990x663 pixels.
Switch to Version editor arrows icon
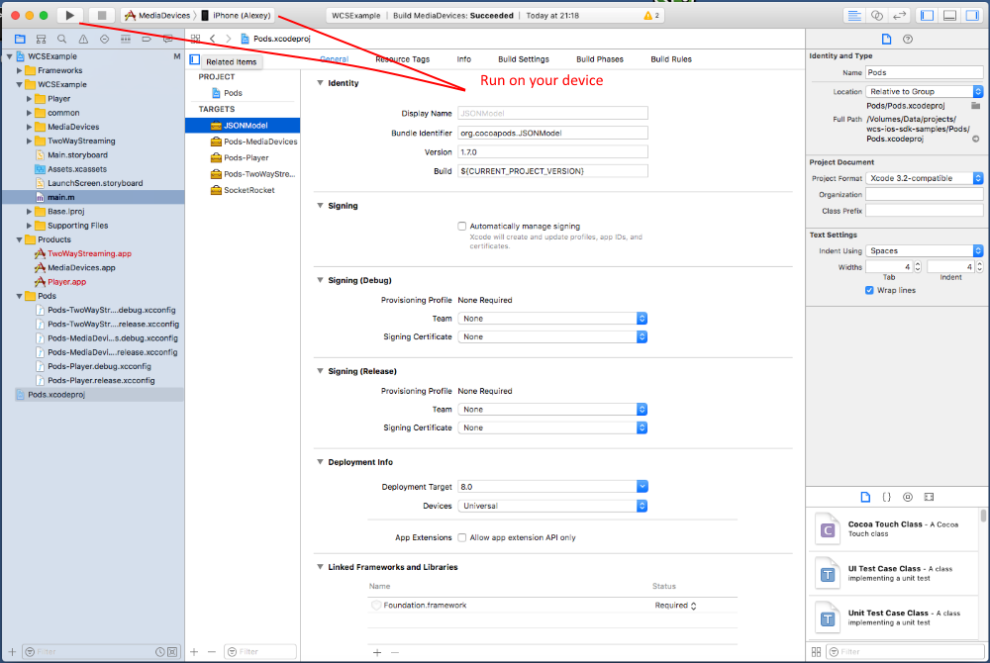point(900,16)
